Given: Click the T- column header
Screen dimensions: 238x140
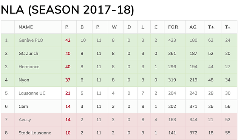Looking at the screenshot, I should click(227, 27).
